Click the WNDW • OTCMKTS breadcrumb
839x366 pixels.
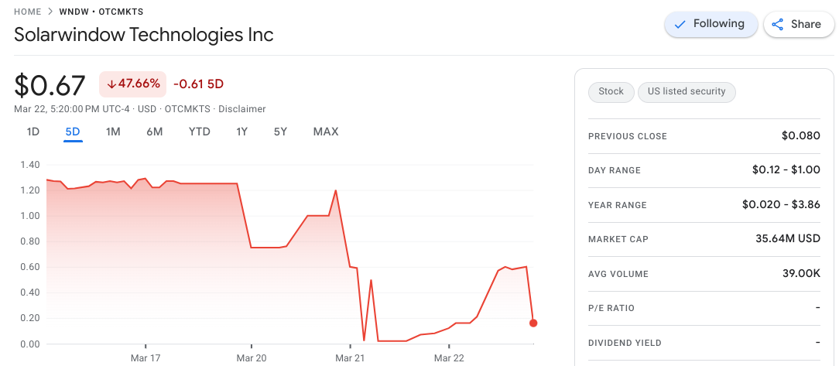tap(101, 12)
